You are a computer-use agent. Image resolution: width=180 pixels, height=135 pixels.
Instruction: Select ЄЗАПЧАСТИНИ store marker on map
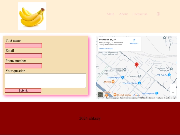tap(139, 83)
